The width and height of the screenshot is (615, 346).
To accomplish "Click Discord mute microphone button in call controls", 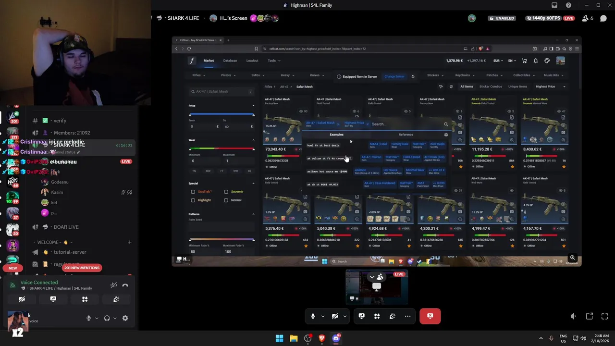I will point(313,316).
